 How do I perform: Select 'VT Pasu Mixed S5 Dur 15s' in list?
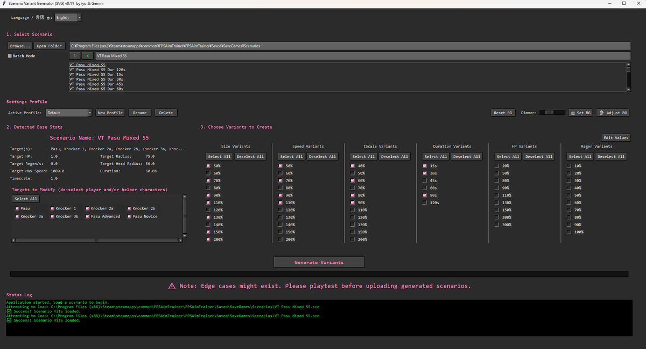click(96, 74)
